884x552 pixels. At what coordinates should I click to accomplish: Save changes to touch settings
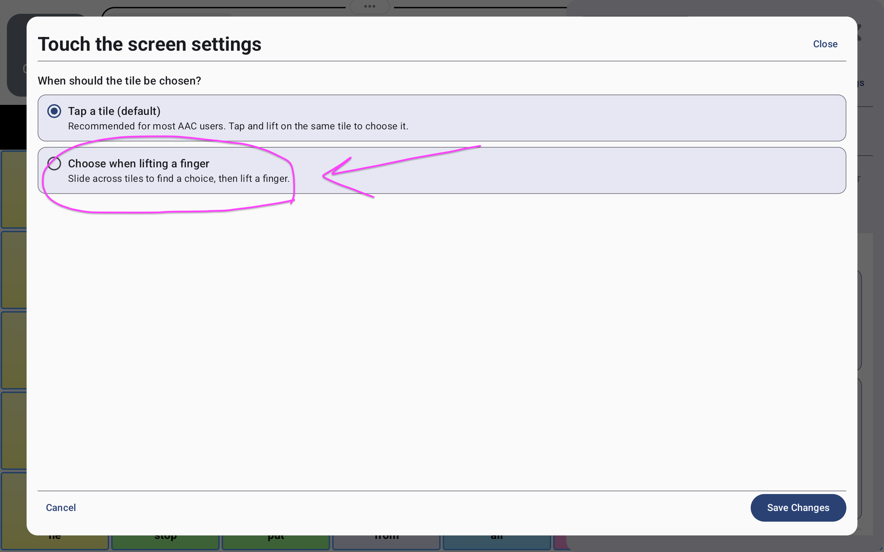(798, 508)
